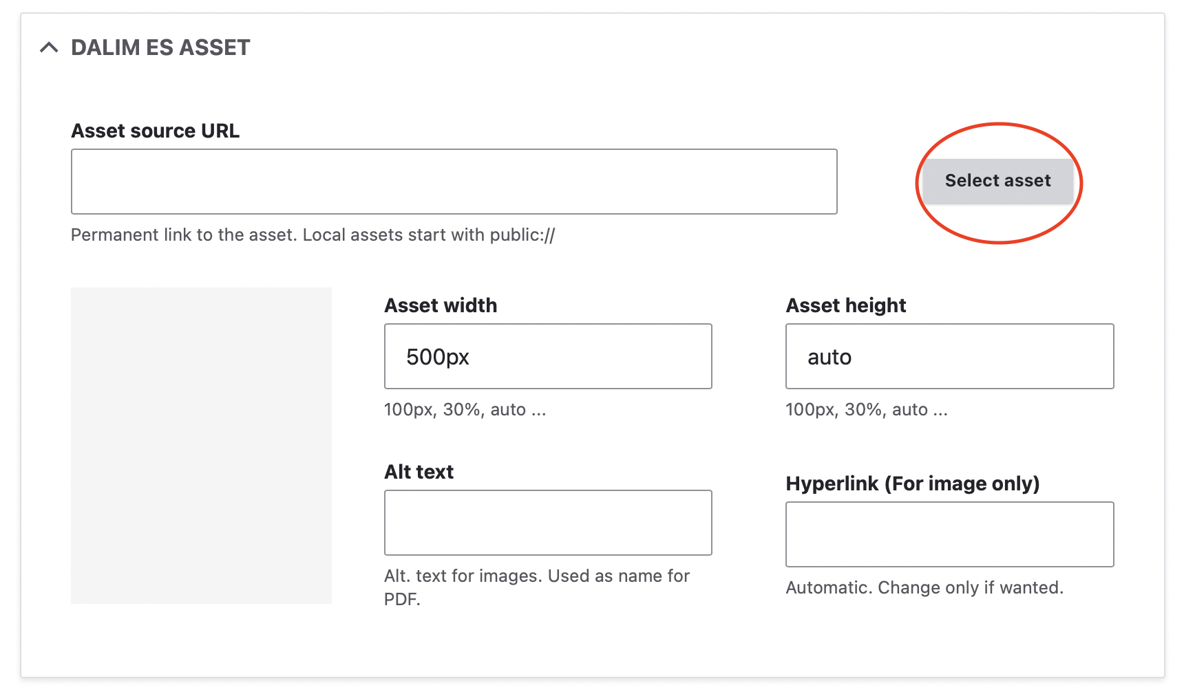Screen dimensions: 1184x696
Task: Click the hint under Asset height
Action: tap(867, 410)
